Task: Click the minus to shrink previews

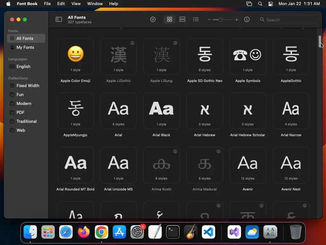Action: (x=209, y=19)
